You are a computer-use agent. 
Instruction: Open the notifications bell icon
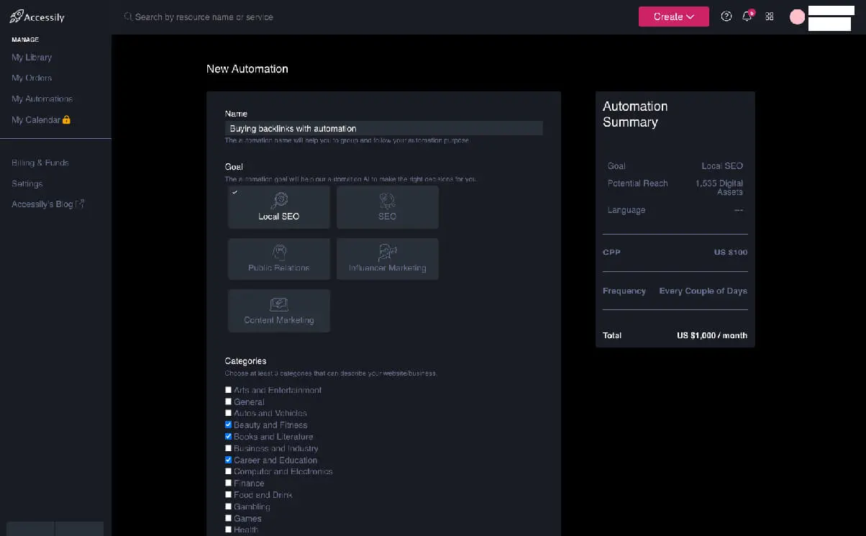(x=747, y=16)
